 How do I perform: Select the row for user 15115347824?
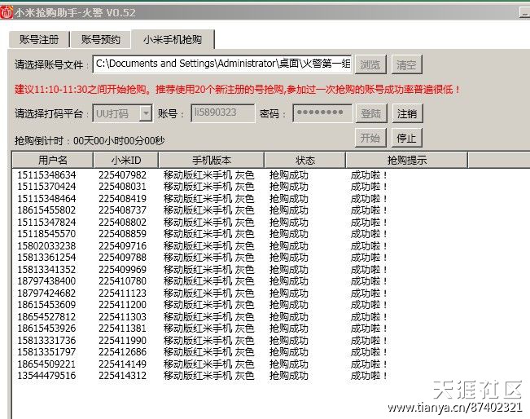point(203,222)
